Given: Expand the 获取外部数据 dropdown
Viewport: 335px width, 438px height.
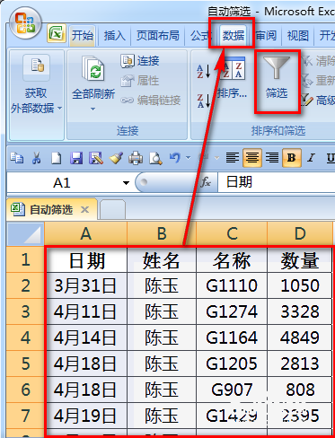Looking at the screenshot, I should 59,108.
